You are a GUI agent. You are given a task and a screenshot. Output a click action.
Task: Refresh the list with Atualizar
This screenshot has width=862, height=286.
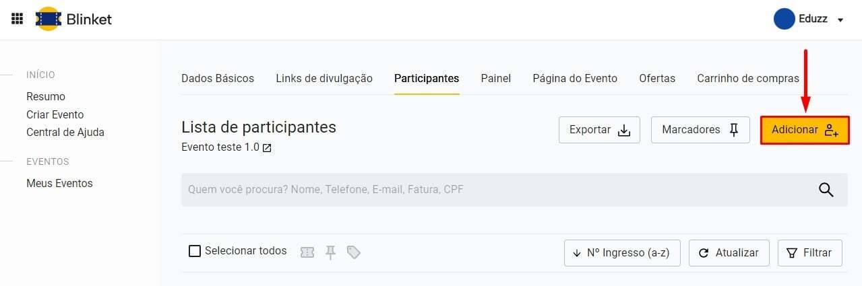pos(729,253)
